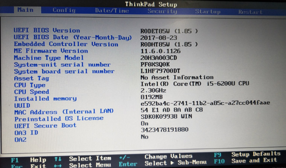This screenshot has height=168, width=286.
Task: Open the Config tab
Action: pyautogui.click(x=64, y=10)
